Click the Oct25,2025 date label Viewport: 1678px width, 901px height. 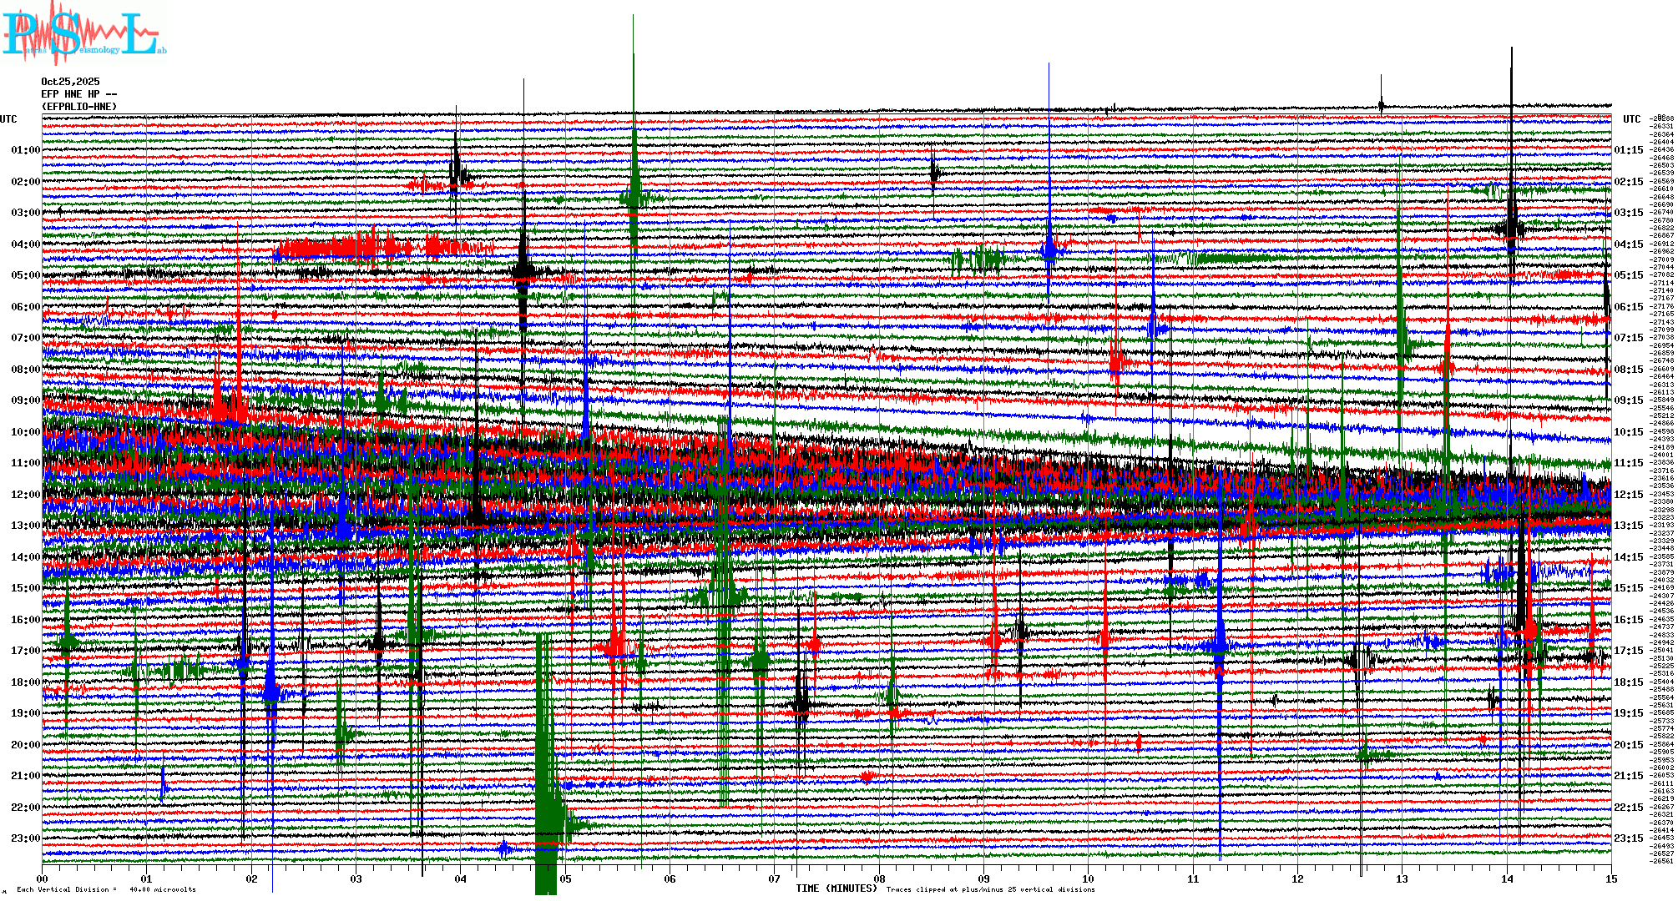(x=70, y=82)
